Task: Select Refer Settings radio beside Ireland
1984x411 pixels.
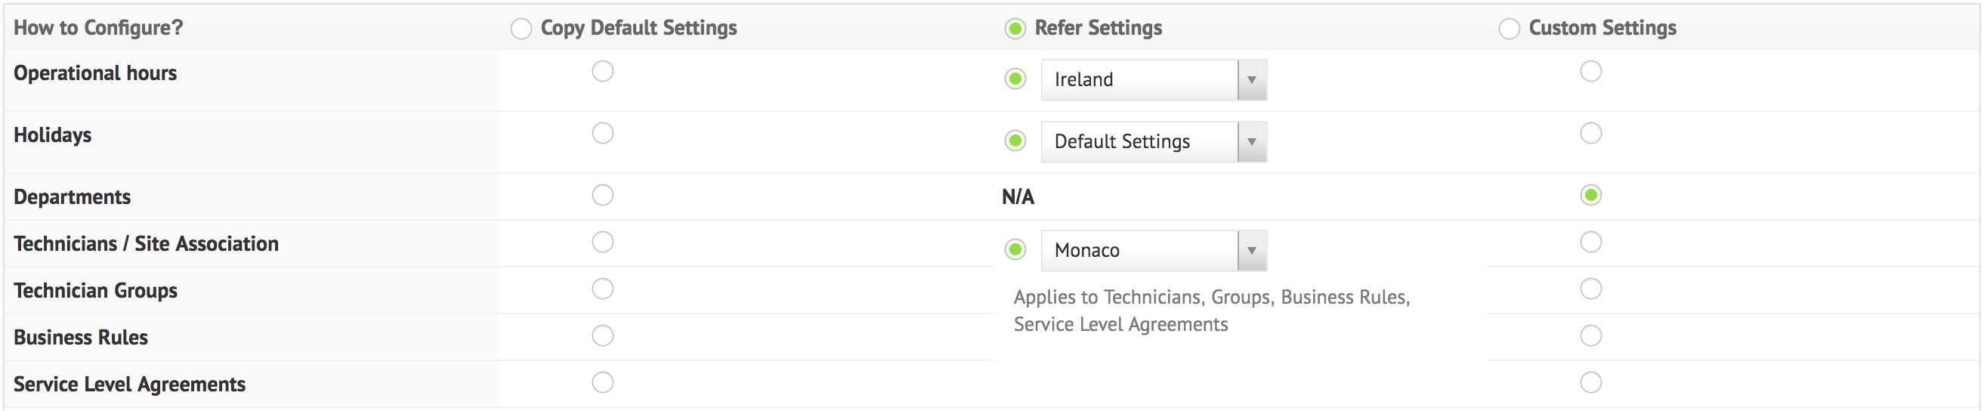Action: pyautogui.click(x=1015, y=79)
